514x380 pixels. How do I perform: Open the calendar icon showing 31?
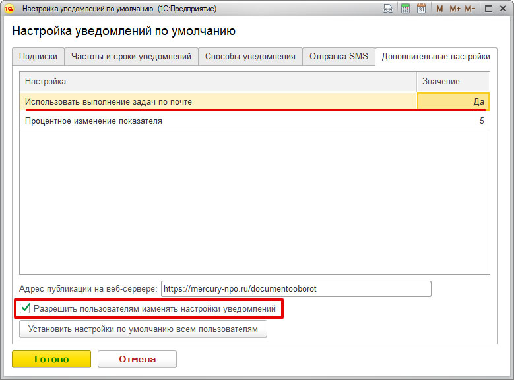pos(420,9)
